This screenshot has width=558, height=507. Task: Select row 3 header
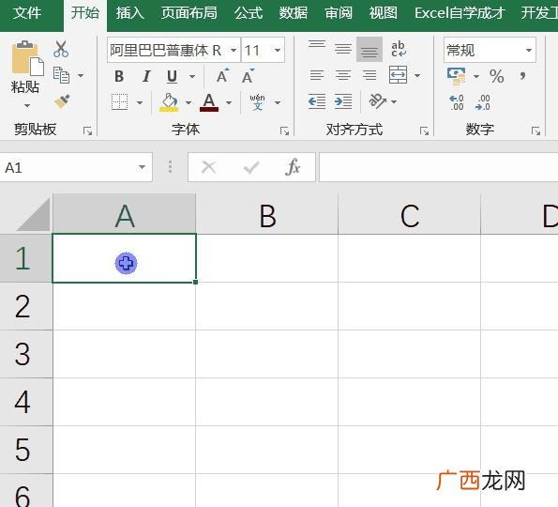point(26,354)
